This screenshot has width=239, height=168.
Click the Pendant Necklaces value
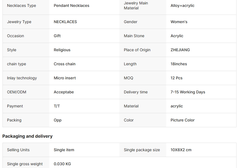click(71, 6)
